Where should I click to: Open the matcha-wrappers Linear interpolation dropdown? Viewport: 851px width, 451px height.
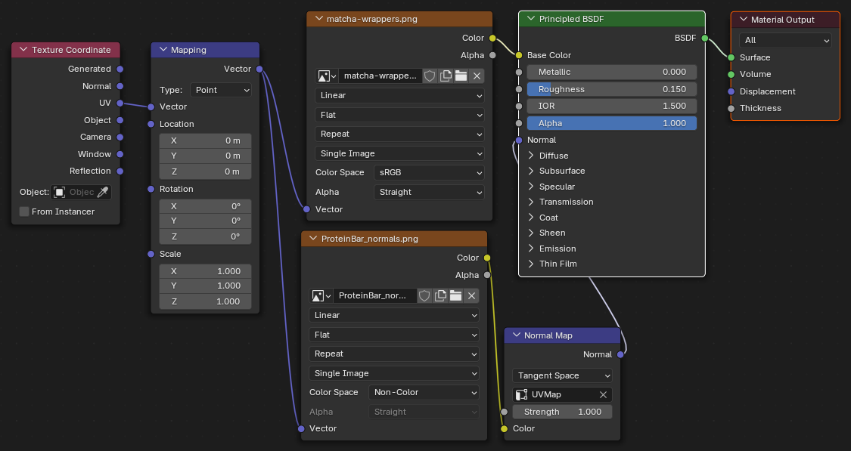(399, 95)
